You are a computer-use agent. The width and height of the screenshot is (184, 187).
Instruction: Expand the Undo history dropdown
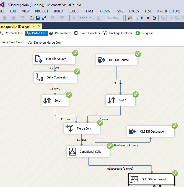[57, 18]
